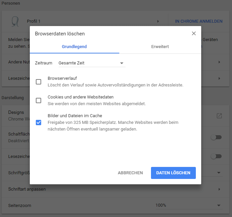Screen dimensions: 232x217
Task: Click the Schriftart anpassen text
Action: coord(27,189)
